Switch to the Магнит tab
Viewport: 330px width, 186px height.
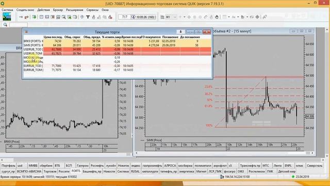201,172
